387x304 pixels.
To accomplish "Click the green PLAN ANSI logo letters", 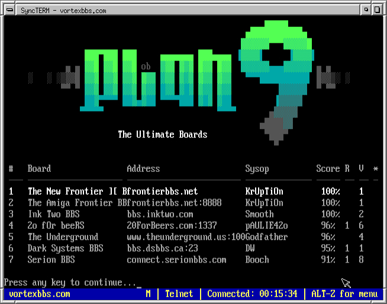I will pyautogui.click(x=158, y=81).
